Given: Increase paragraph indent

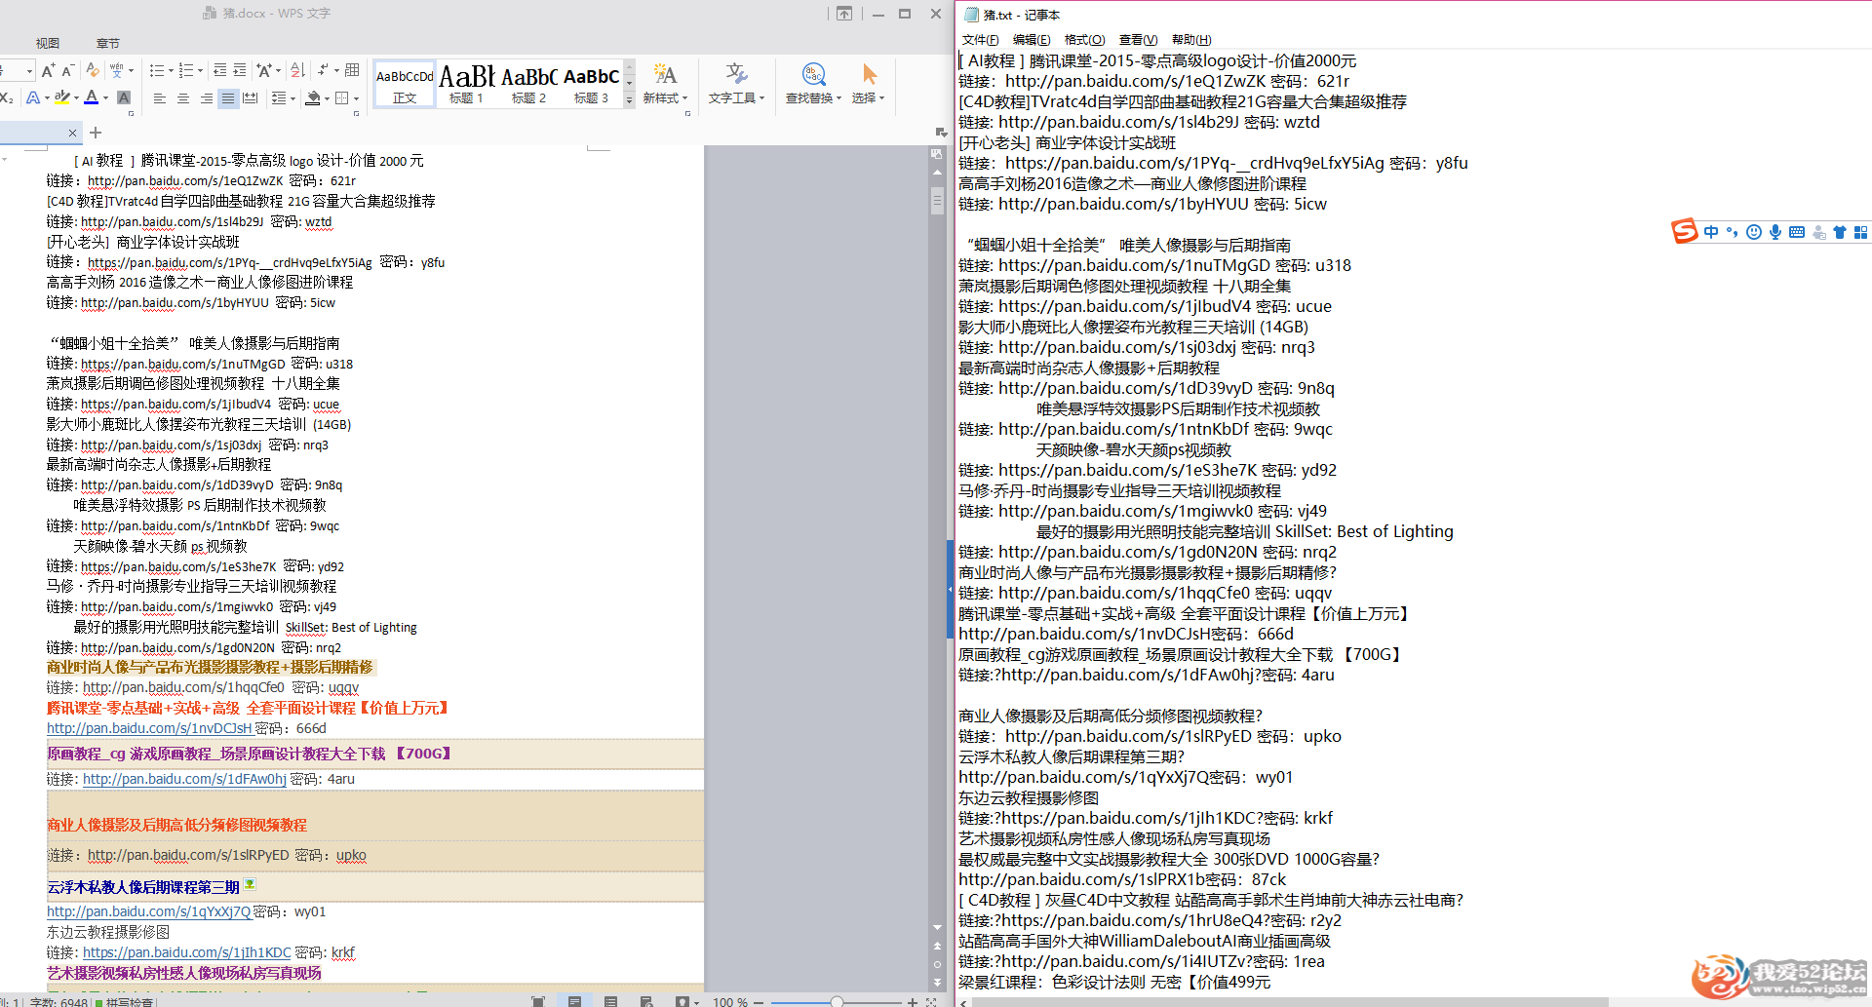Looking at the screenshot, I should pos(242,71).
